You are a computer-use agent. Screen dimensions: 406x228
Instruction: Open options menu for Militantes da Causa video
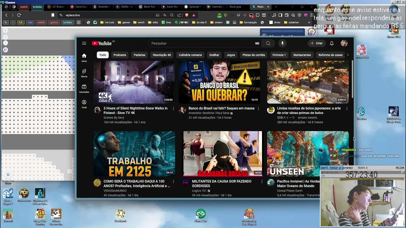(262, 181)
